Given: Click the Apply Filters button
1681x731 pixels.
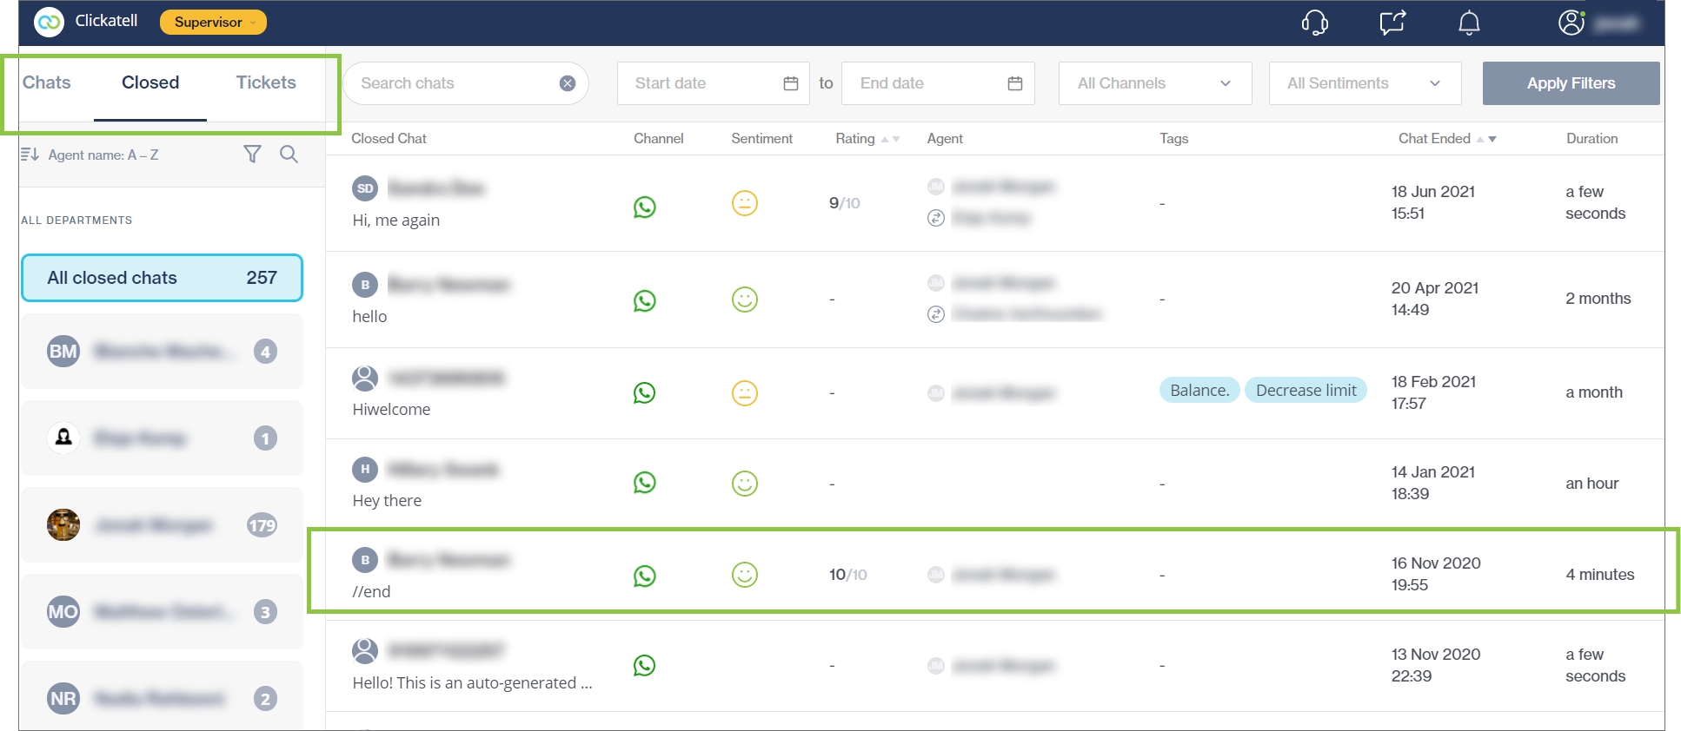Looking at the screenshot, I should [1570, 83].
